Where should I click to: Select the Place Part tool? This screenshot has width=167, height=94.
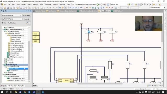pos(90,8)
